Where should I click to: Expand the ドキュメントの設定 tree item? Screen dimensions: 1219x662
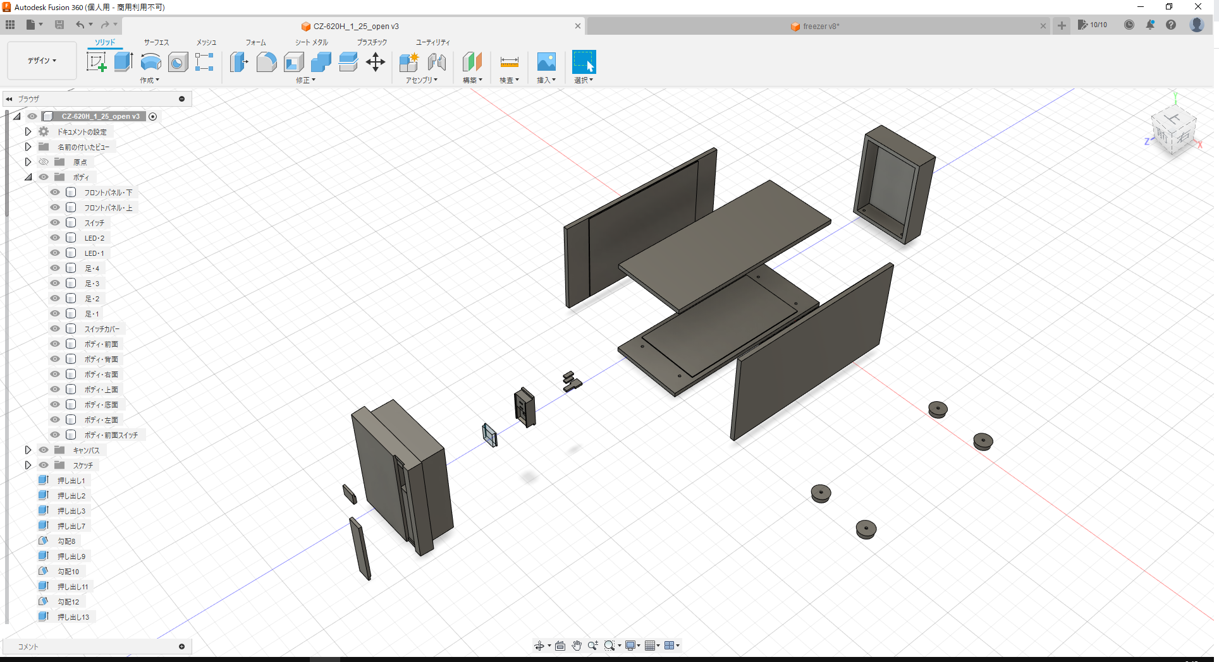[28, 131]
